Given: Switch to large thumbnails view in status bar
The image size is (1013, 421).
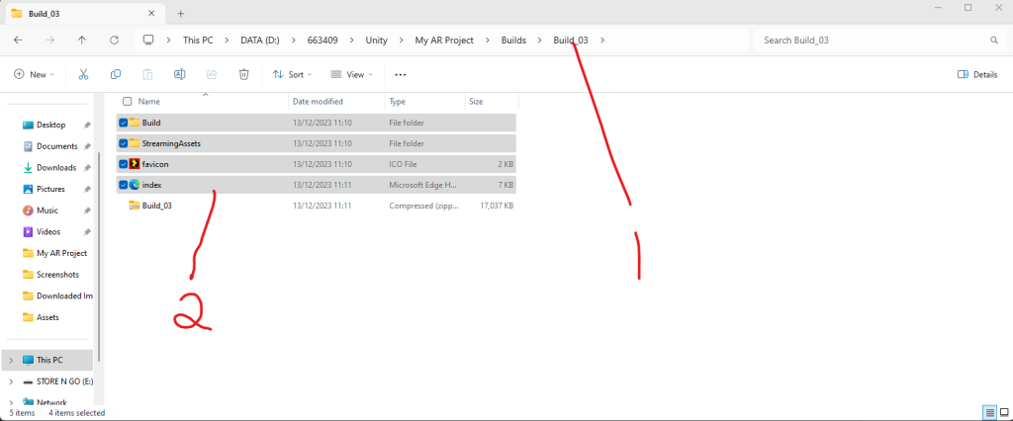Looking at the screenshot, I should pyautogui.click(x=1004, y=412).
